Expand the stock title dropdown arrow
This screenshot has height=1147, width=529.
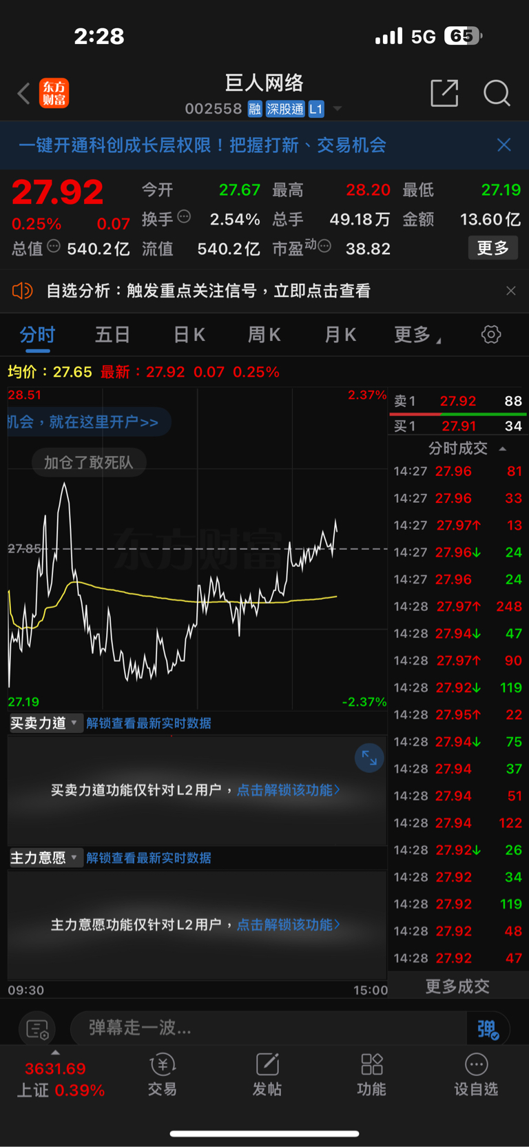point(338,109)
